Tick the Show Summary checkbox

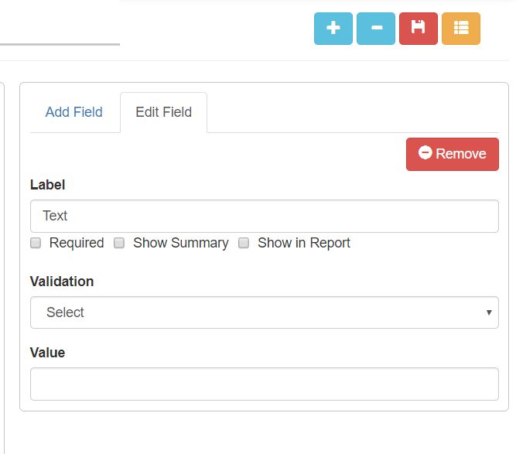click(x=119, y=243)
